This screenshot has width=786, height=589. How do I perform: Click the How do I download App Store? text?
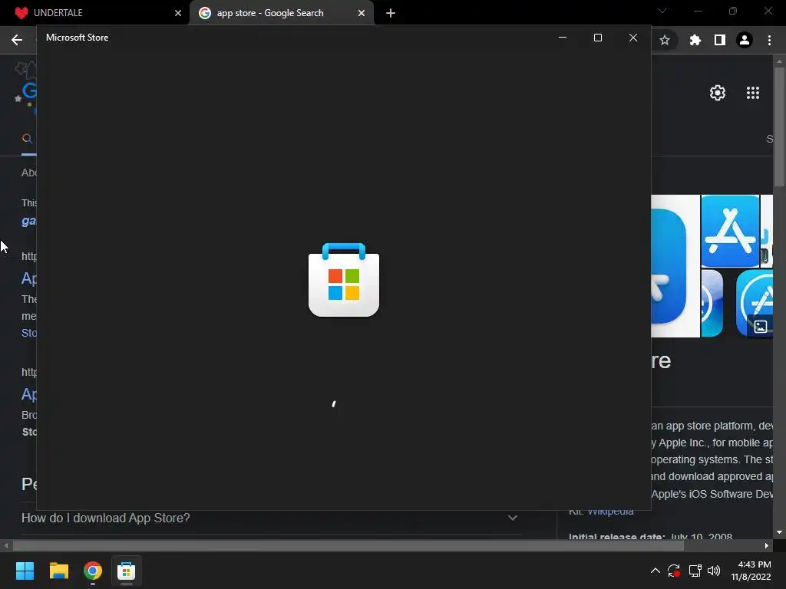pos(106,518)
